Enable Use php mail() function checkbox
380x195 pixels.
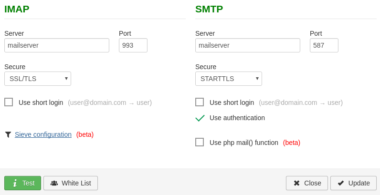[x=200, y=142]
